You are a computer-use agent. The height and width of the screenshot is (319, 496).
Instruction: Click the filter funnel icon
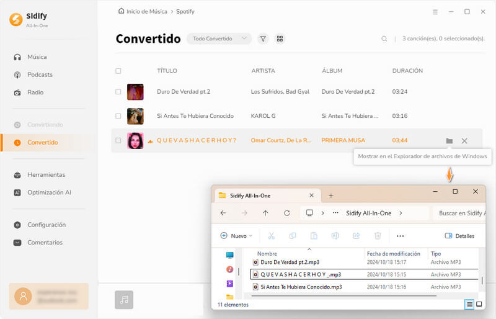click(263, 38)
